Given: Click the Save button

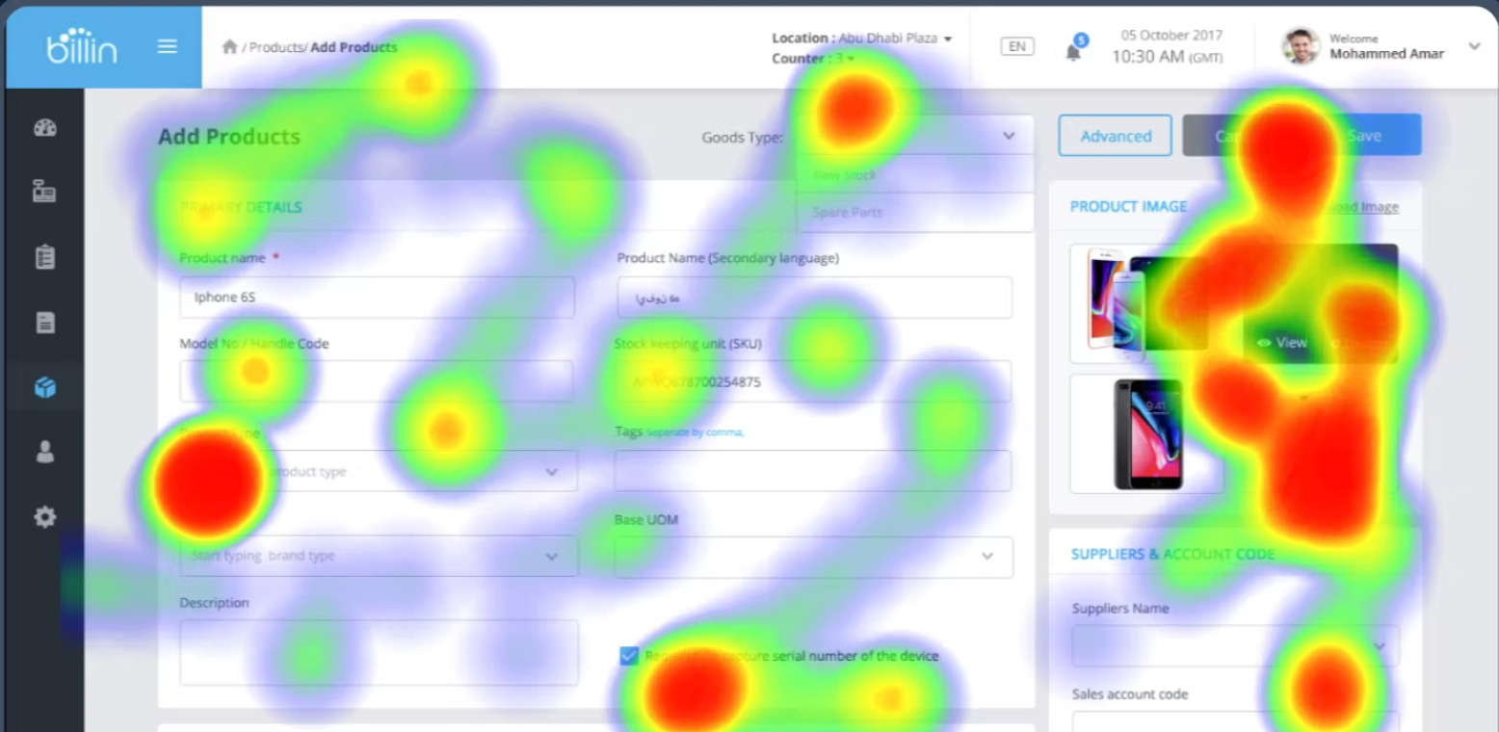Looking at the screenshot, I should click(x=1364, y=136).
